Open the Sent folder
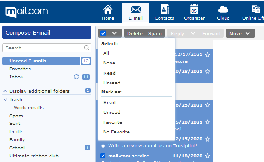This screenshot has height=162, width=264. [15, 124]
